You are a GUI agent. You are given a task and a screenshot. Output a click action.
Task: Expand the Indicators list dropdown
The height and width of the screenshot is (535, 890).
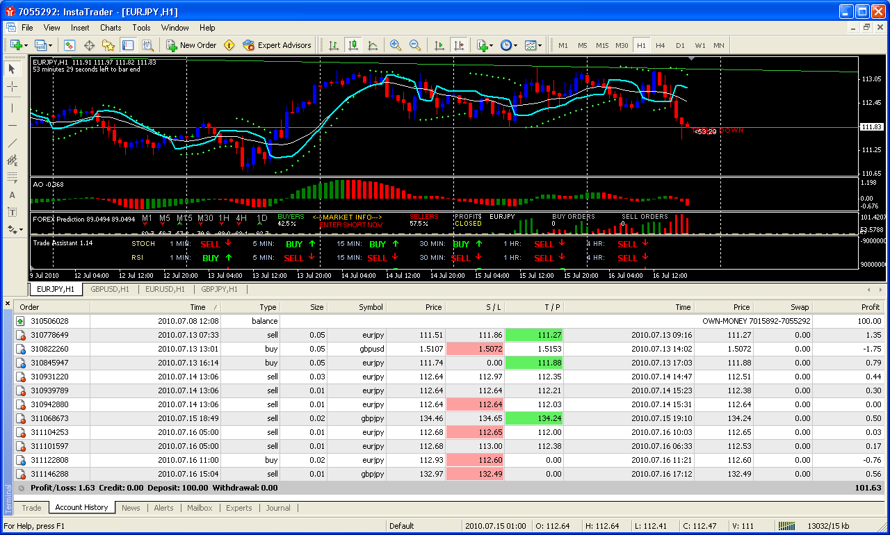click(485, 45)
